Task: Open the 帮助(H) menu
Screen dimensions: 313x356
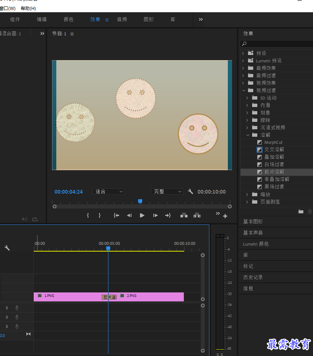Action: coord(28,9)
